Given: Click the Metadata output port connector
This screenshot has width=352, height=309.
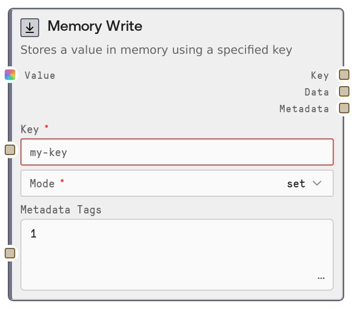Looking at the screenshot, I should (344, 108).
